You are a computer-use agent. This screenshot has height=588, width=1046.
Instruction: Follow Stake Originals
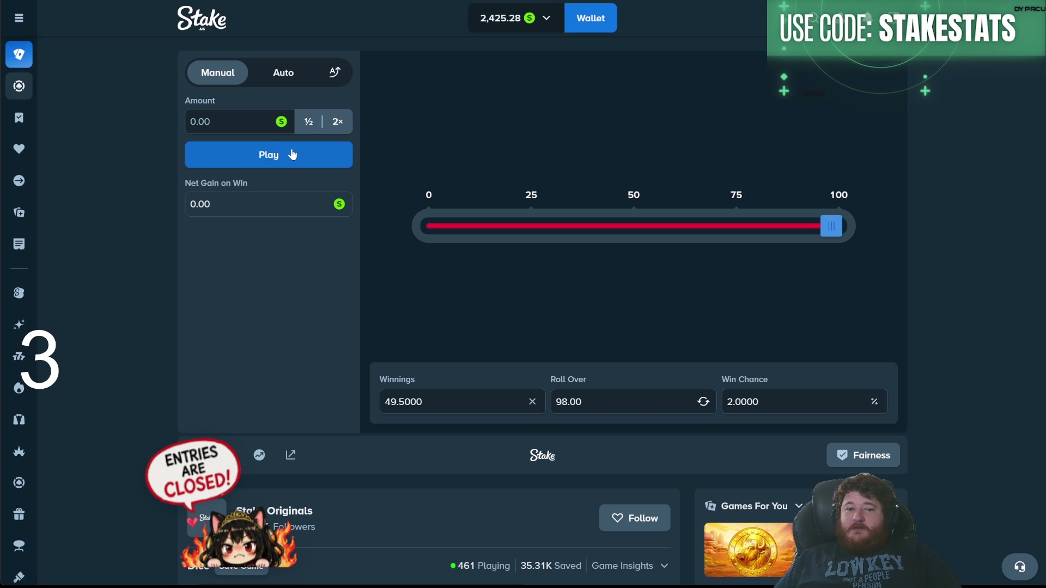(635, 518)
